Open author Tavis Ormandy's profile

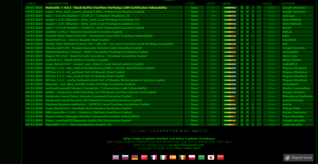tap(293, 117)
